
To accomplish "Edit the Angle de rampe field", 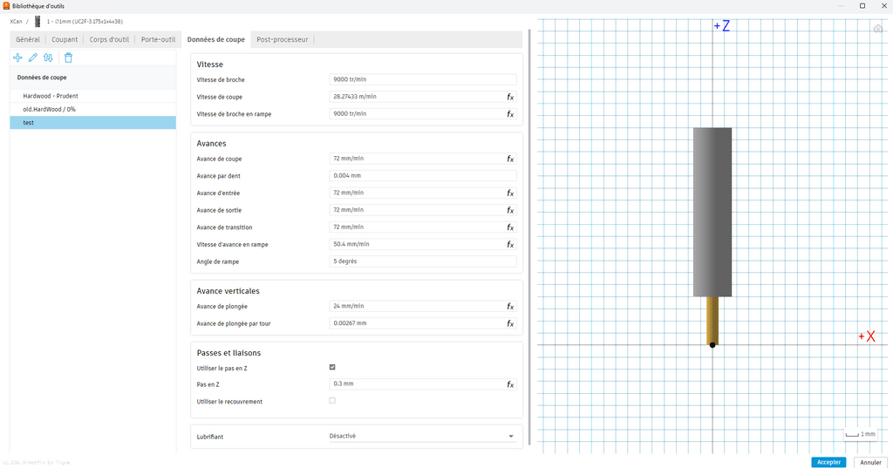I will [x=423, y=261].
